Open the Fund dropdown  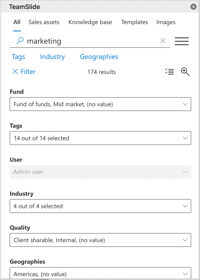coord(100,104)
